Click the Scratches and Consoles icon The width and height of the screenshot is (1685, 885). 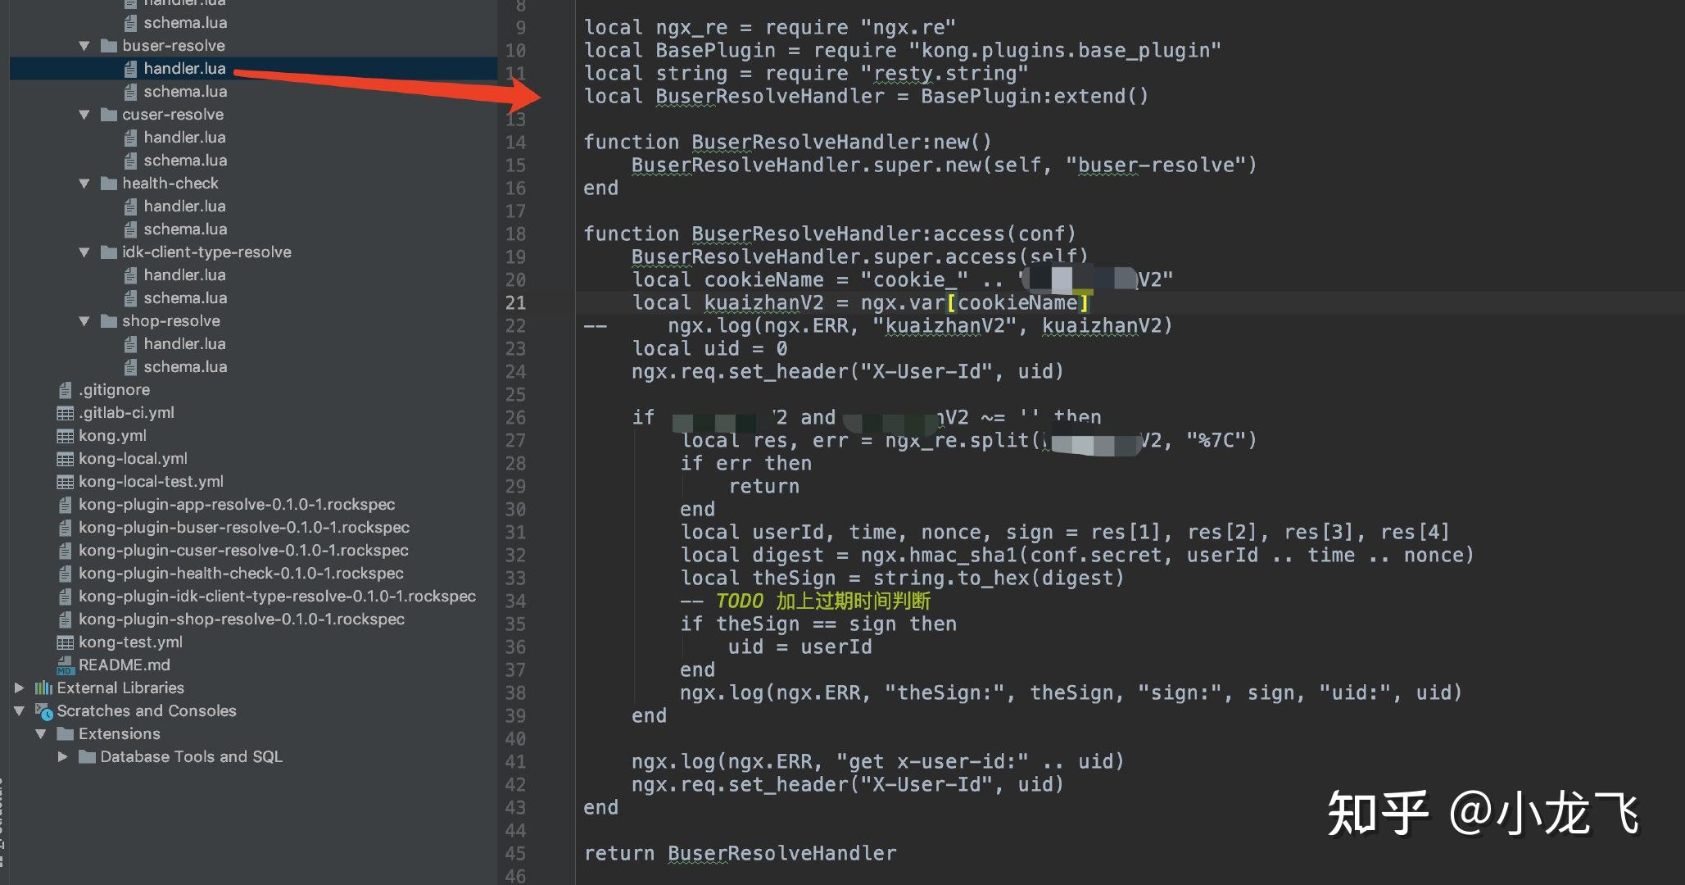[x=43, y=711]
